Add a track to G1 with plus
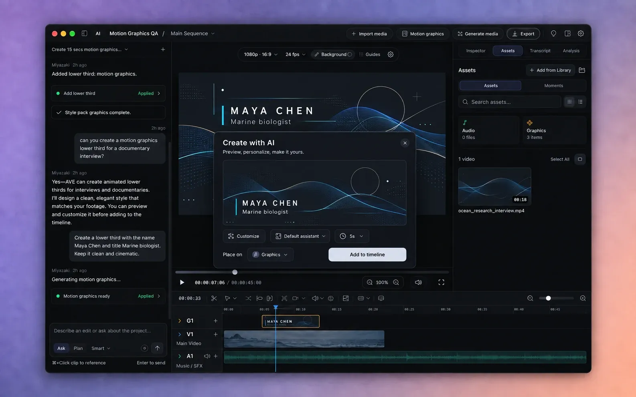 (x=215, y=321)
